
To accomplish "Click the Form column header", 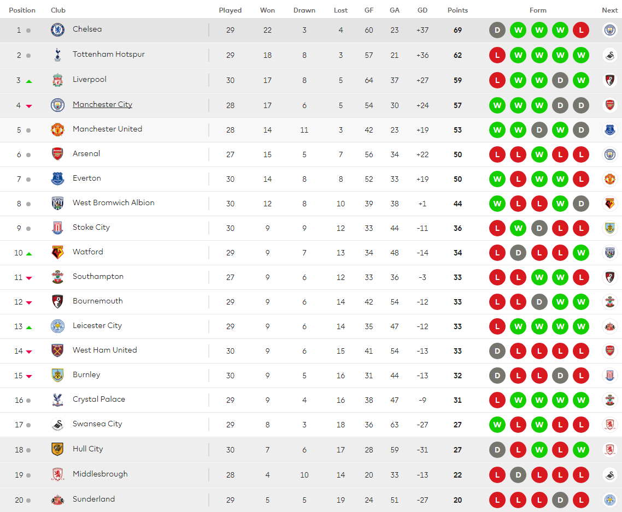I will point(538,10).
